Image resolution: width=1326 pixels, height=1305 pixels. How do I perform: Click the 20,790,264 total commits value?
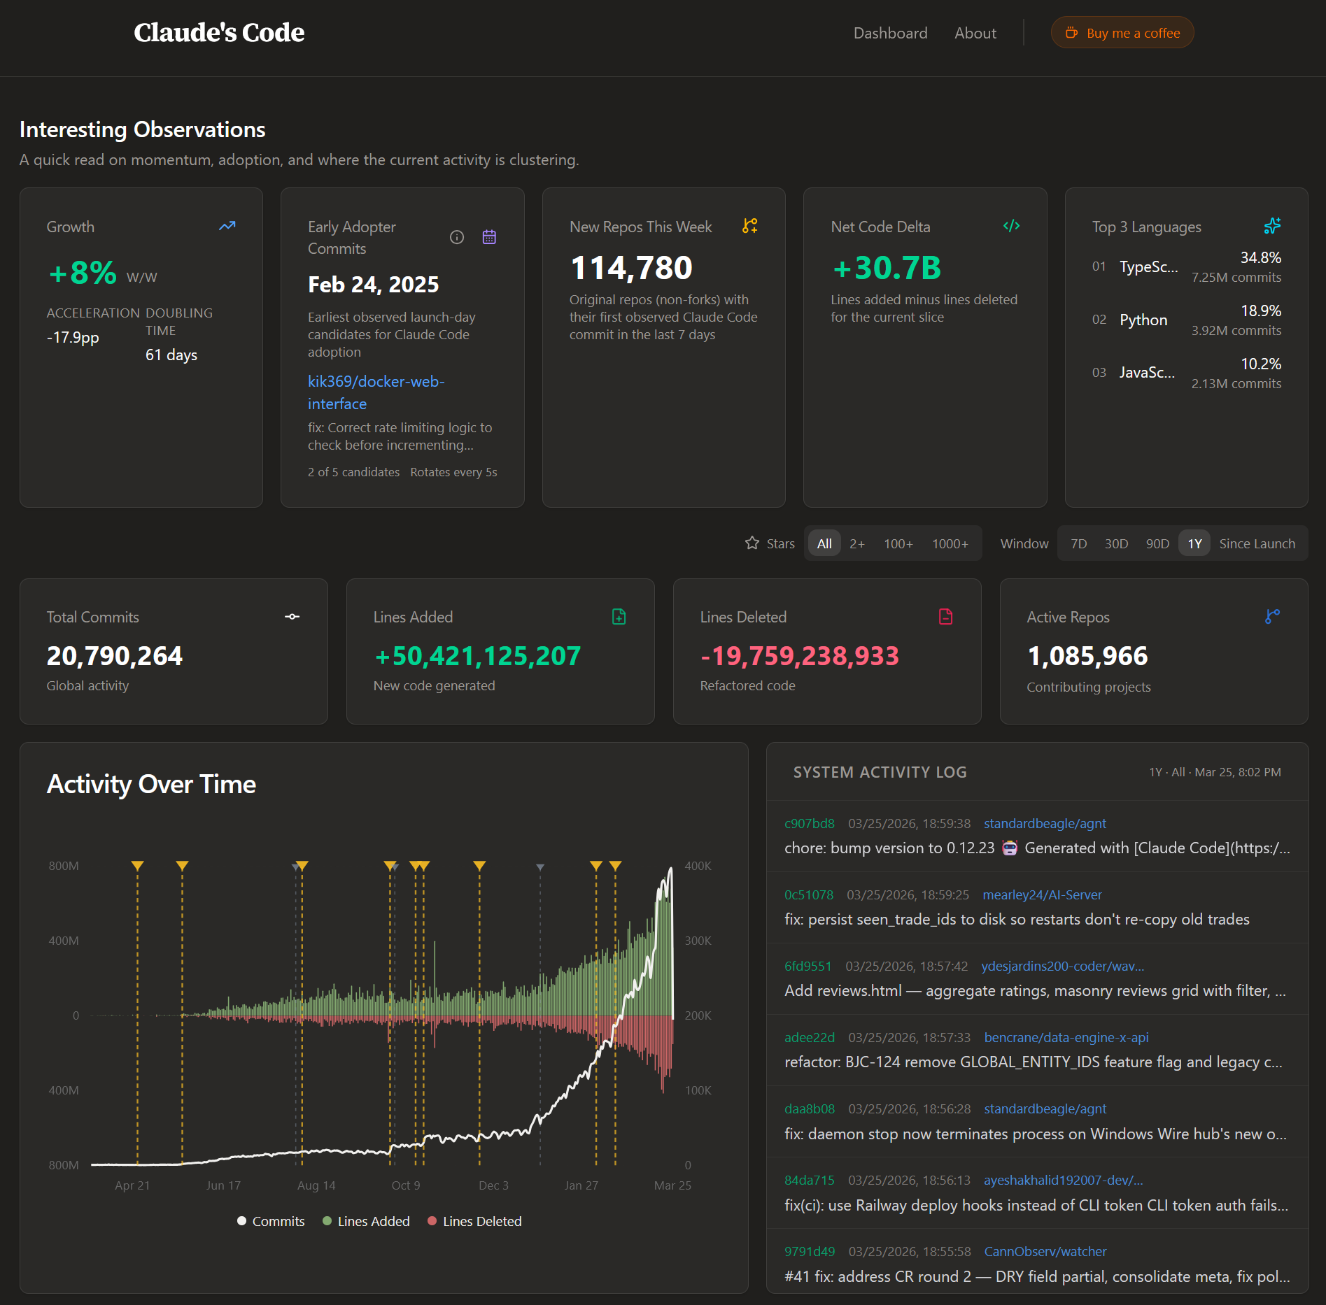point(115,655)
